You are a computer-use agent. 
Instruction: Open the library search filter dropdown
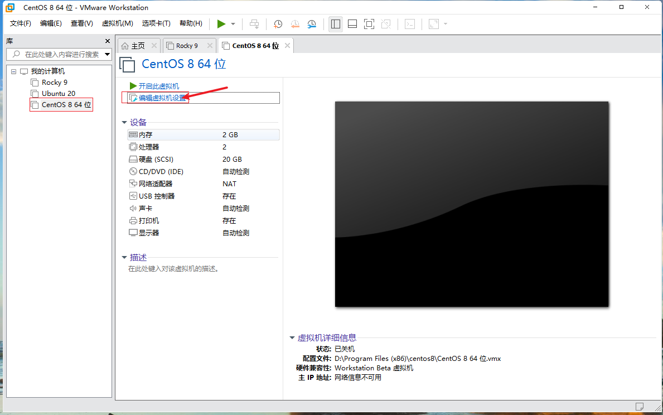tap(108, 54)
